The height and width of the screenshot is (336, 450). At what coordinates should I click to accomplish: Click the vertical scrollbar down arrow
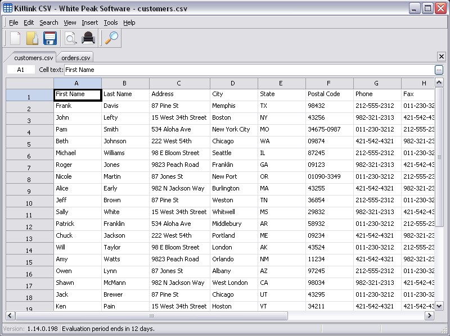click(440, 306)
